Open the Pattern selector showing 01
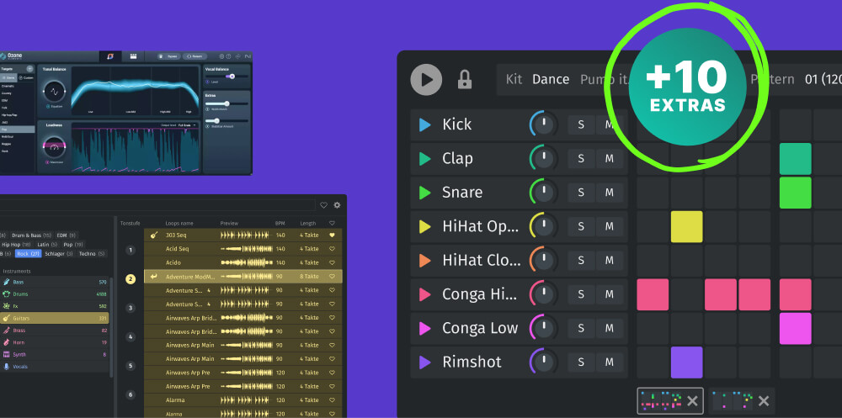The height and width of the screenshot is (418, 842). click(796, 79)
